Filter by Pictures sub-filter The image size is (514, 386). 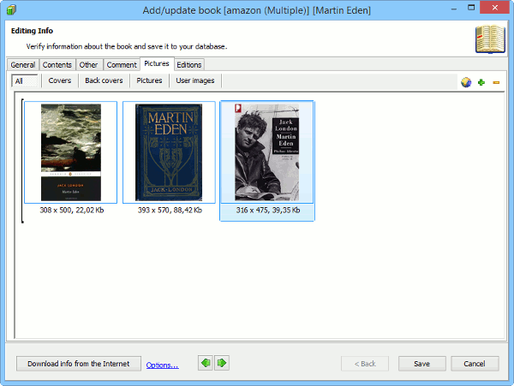tap(149, 80)
